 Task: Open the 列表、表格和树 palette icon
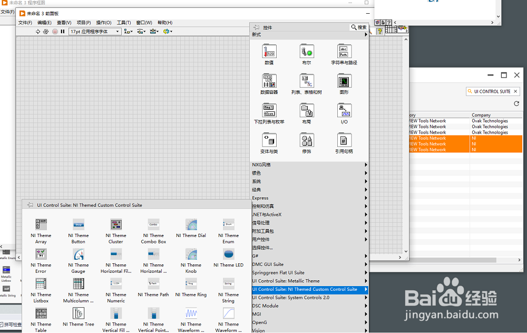point(307,81)
